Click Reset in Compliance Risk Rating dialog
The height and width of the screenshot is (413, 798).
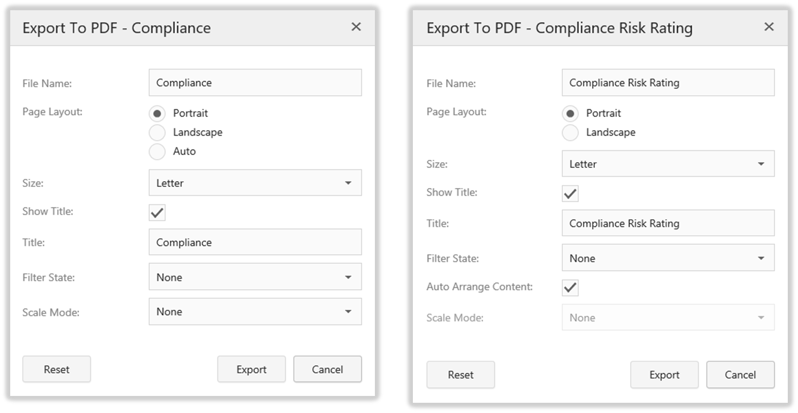(461, 375)
